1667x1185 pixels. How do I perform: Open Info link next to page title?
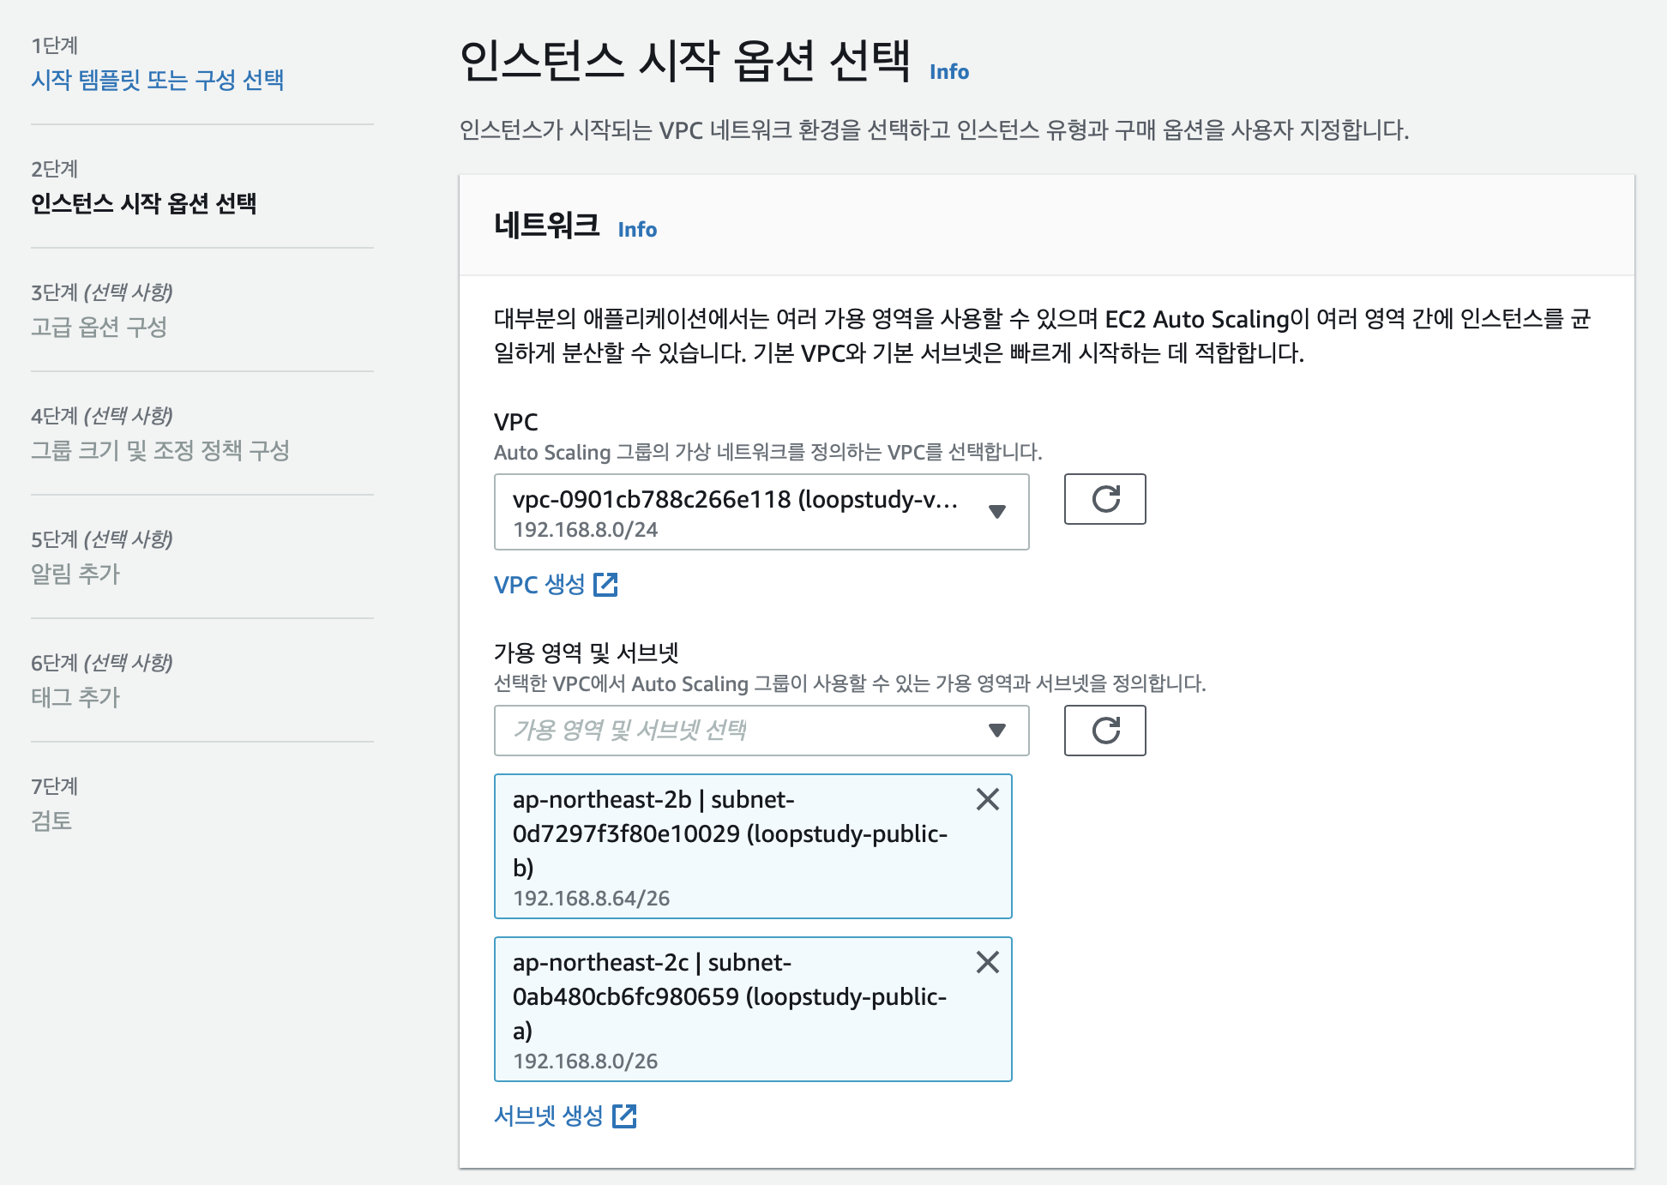949,72
